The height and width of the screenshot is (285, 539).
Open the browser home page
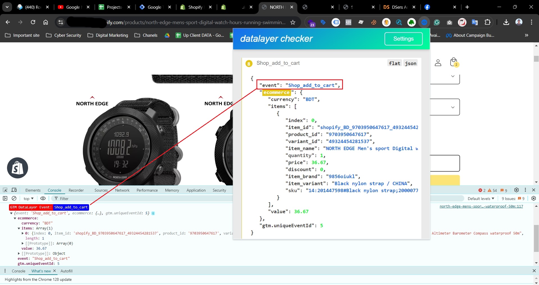point(46,22)
